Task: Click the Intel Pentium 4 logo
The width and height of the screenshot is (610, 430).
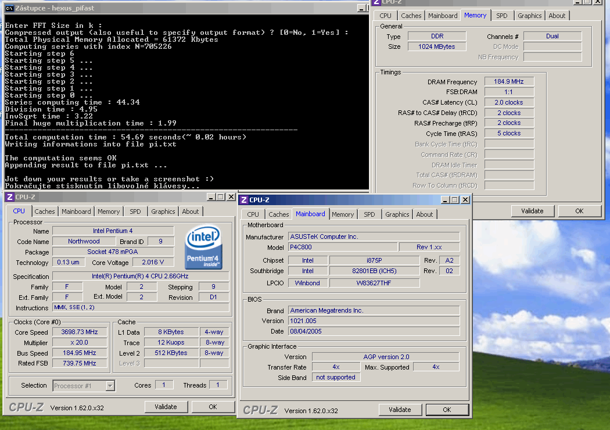Action: (203, 248)
